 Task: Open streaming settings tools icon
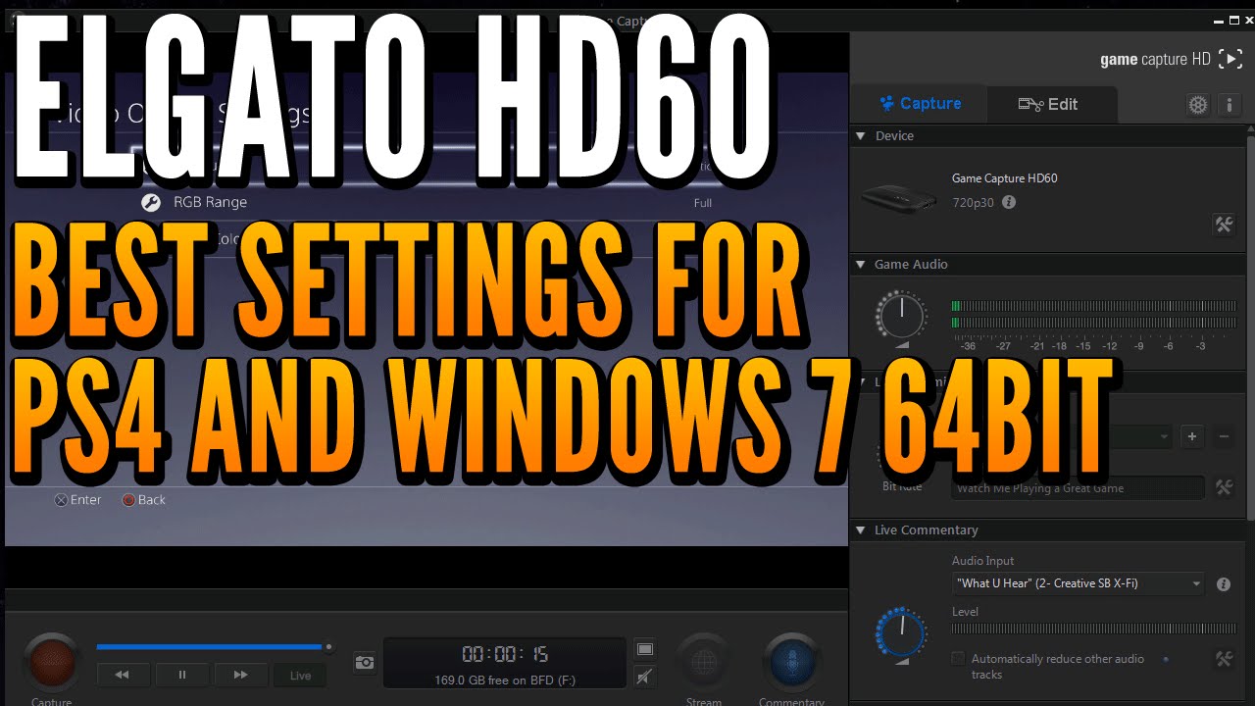[x=1224, y=487]
